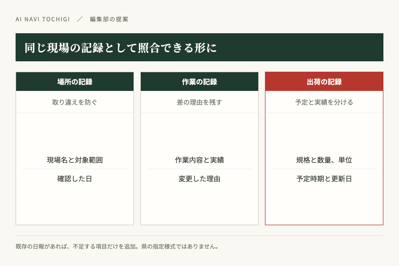Click the '場所の記録' card header
The width and height of the screenshot is (399, 266).
tap(75, 82)
